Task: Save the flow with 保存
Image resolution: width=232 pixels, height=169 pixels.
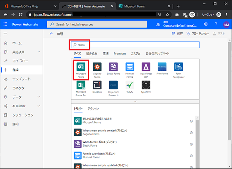Action: point(177,33)
